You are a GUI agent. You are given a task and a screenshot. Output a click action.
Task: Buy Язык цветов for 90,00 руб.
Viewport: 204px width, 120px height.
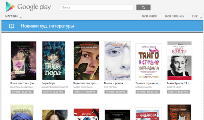click(22, 92)
